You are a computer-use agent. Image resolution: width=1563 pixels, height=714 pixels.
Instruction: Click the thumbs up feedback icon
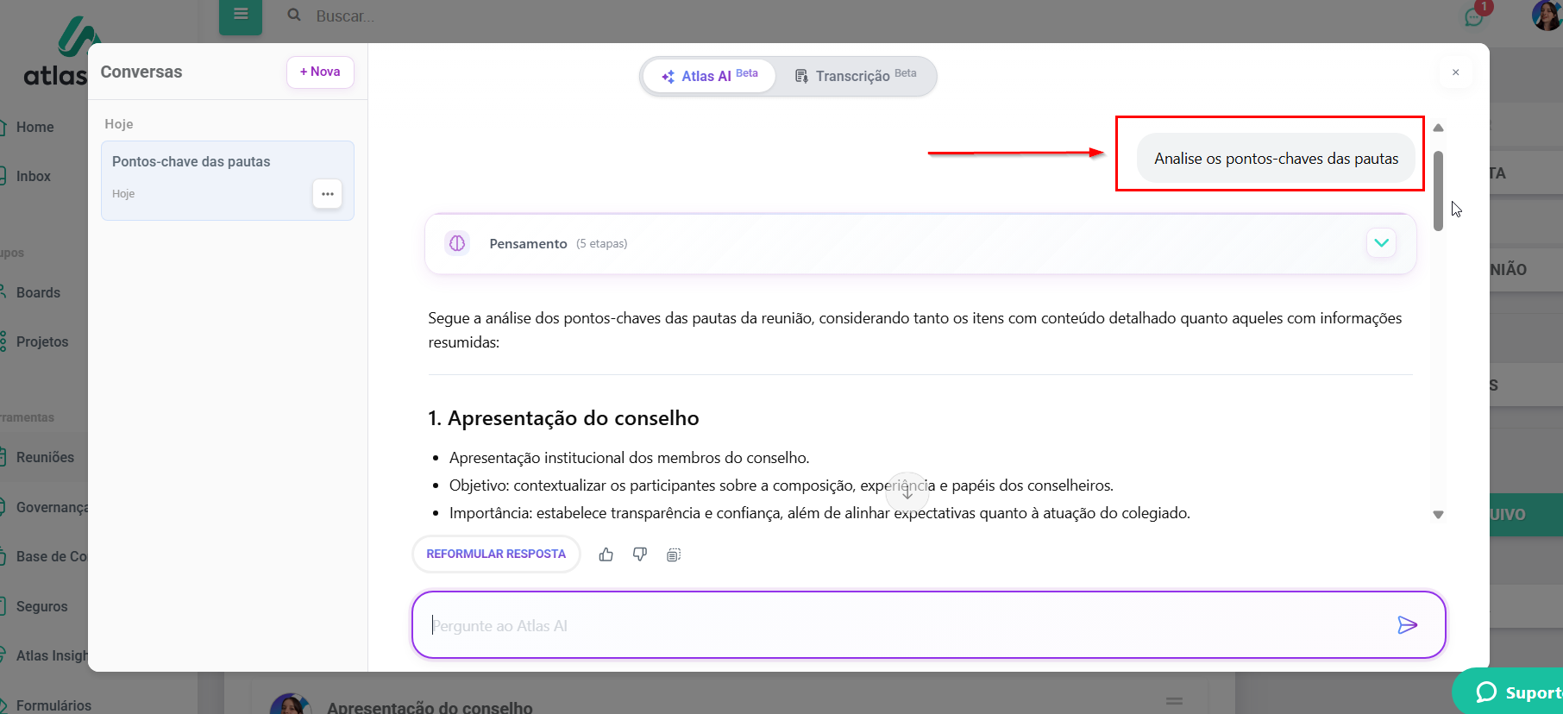point(606,554)
